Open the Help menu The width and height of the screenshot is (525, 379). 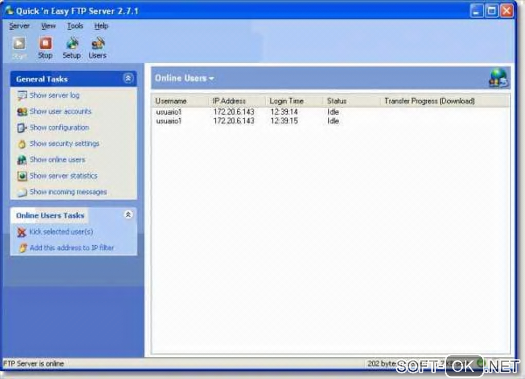point(101,26)
